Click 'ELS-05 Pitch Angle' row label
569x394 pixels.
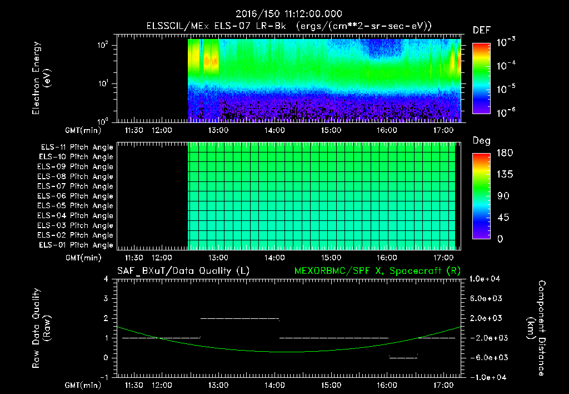pos(75,206)
